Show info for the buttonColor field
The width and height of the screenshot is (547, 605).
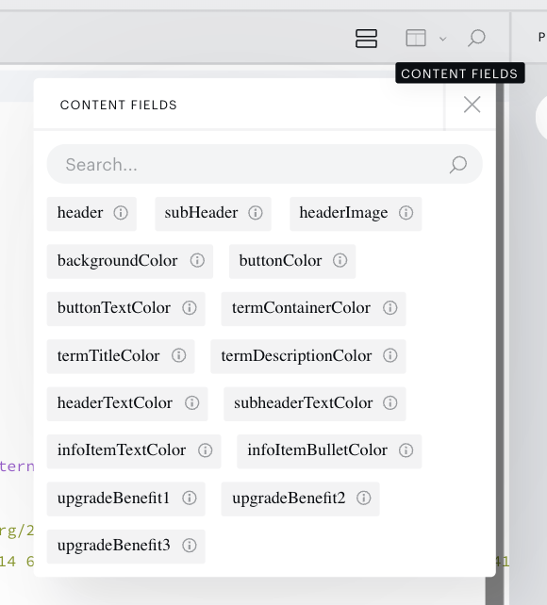340,260
